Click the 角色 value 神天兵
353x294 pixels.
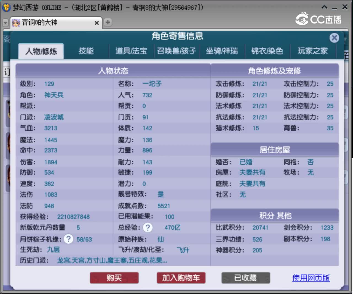(54, 95)
